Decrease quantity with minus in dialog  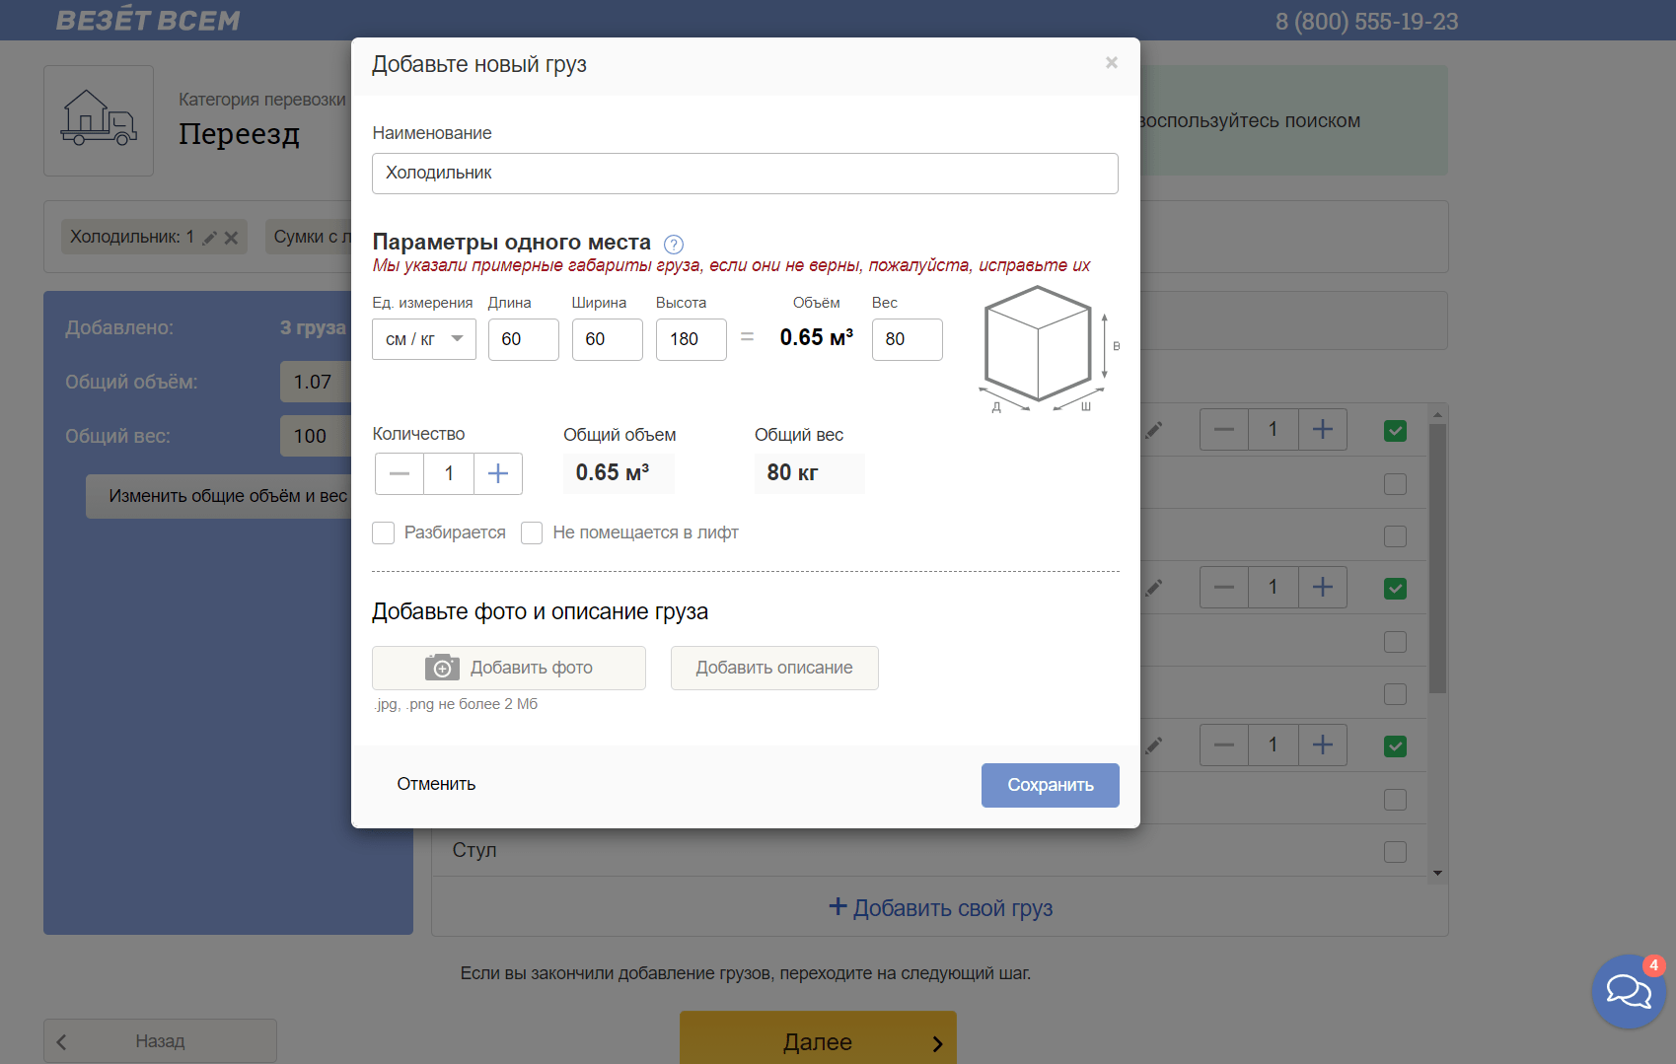(400, 473)
